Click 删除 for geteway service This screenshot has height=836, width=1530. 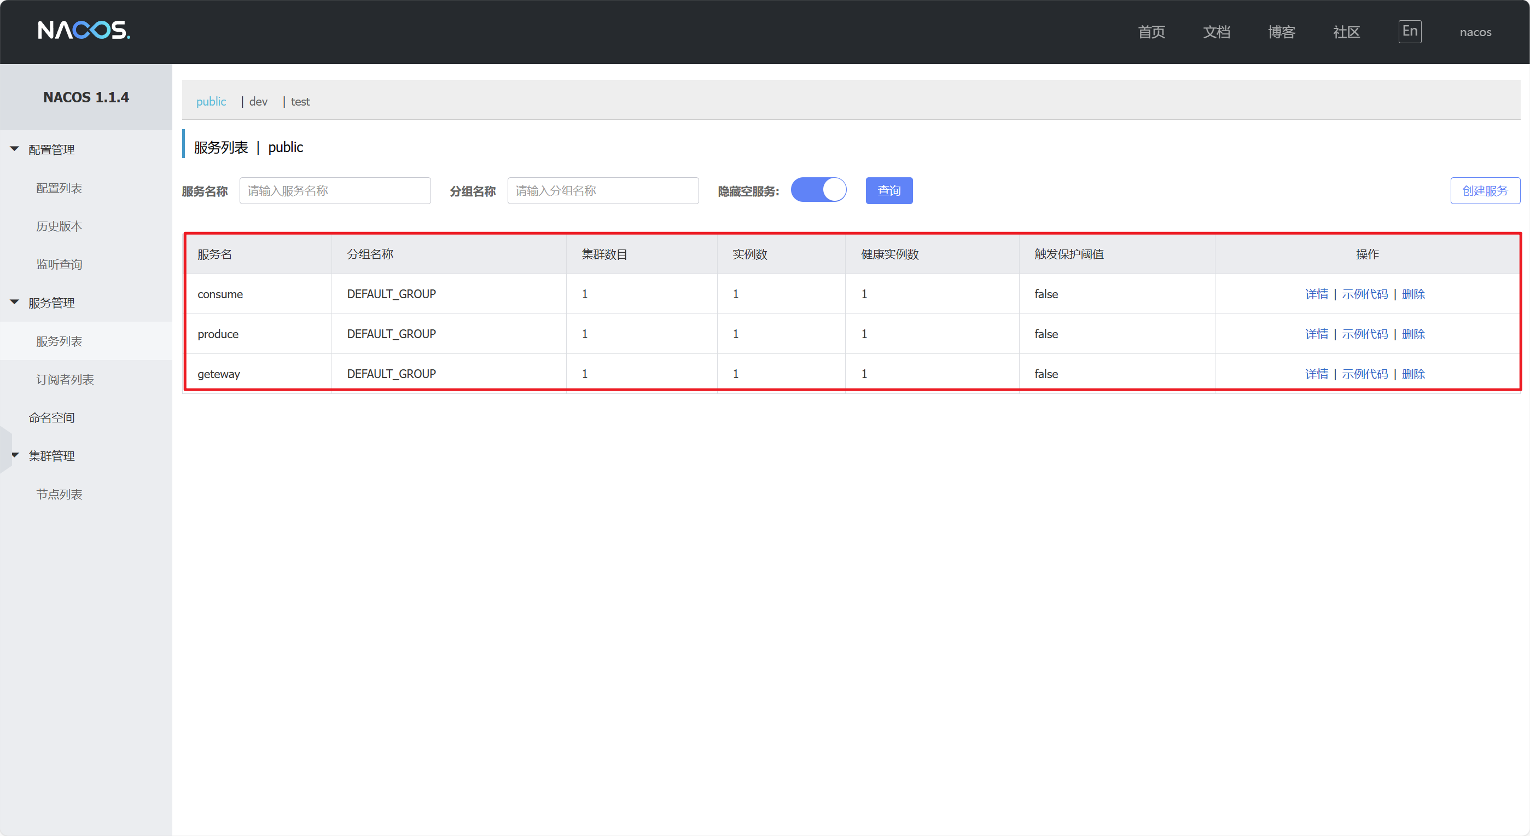(x=1413, y=374)
